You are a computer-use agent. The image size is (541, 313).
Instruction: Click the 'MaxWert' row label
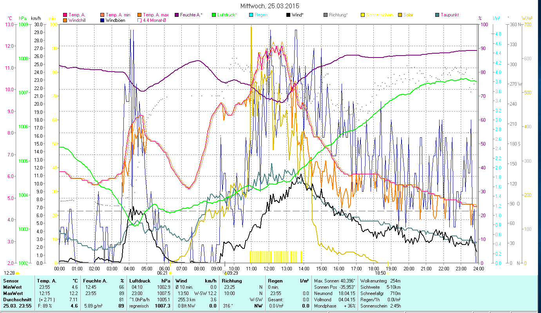coord(13,293)
